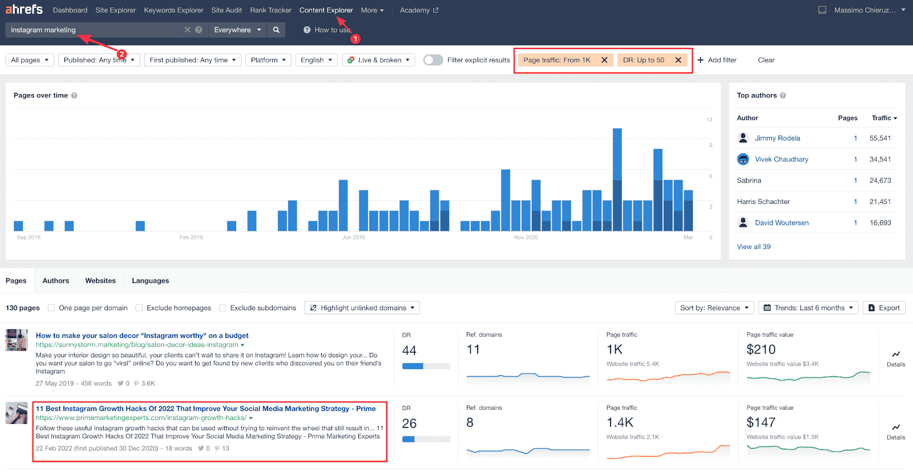Expand the Platform filter dropdown
The height and width of the screenshot is (473, 913).
[268, 60]
